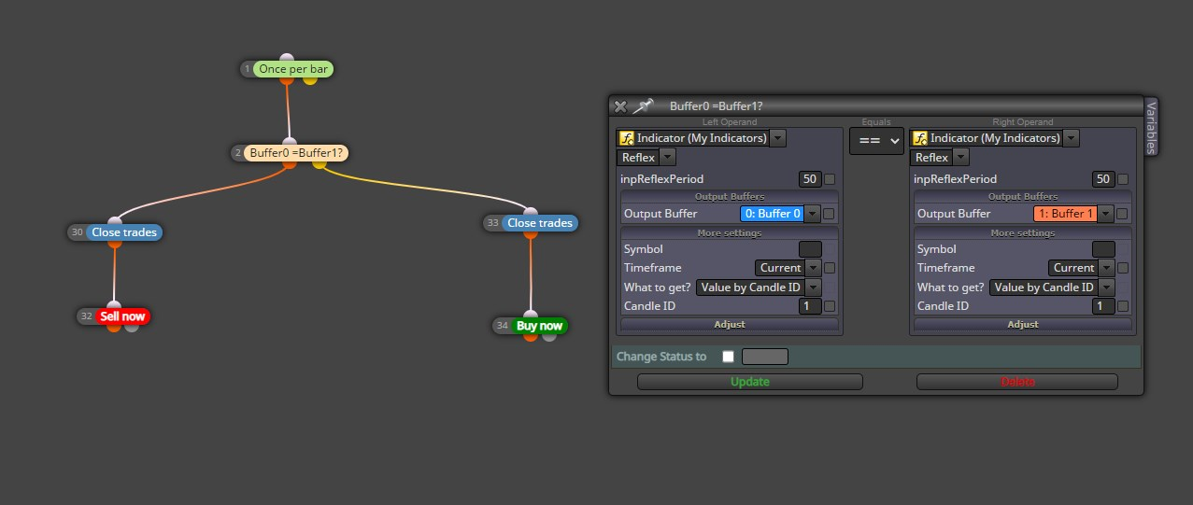The width and height of the screenshot is (1193, 505).
Task: Open left What to get? dropdown
Action: pyautogui.click(x=813, y=288)
